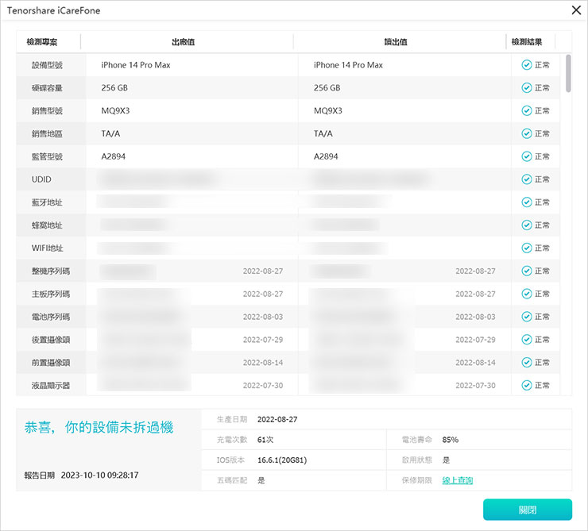Click the Tenorshare iCareFone title
Image resolution: width=588 pixels, height=531 pixels.
(53, 10)
